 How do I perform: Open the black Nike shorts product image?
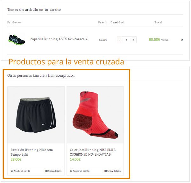pyautogui.click(x=36, y=115)
